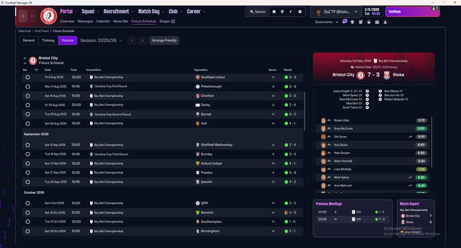461x248 pixels.
Task: Open the Match Report panel
Action: coord(416,218)
